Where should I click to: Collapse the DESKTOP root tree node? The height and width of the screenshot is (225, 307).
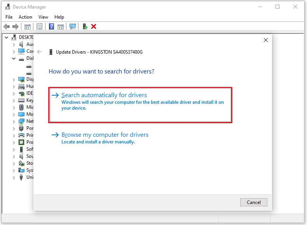tap(7, 37)
